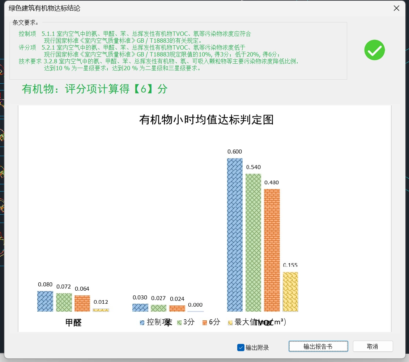Toggle the 输出附录 checkbox
The width and height of the screenshot is (409, 362).
pos(241,348)
